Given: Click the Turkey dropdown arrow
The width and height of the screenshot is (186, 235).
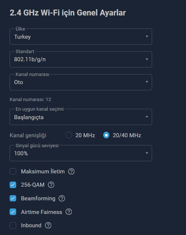Looking at the screenshot, I should 147,36.
